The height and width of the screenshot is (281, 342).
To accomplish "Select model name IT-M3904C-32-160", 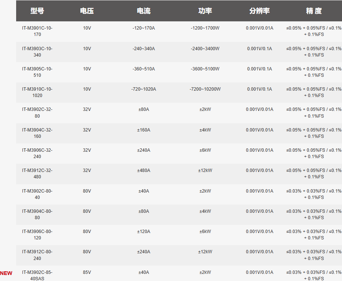I will 37,133.
